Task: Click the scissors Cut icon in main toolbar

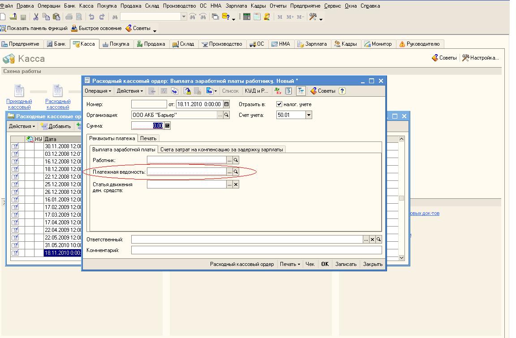Action: point(36,17)
